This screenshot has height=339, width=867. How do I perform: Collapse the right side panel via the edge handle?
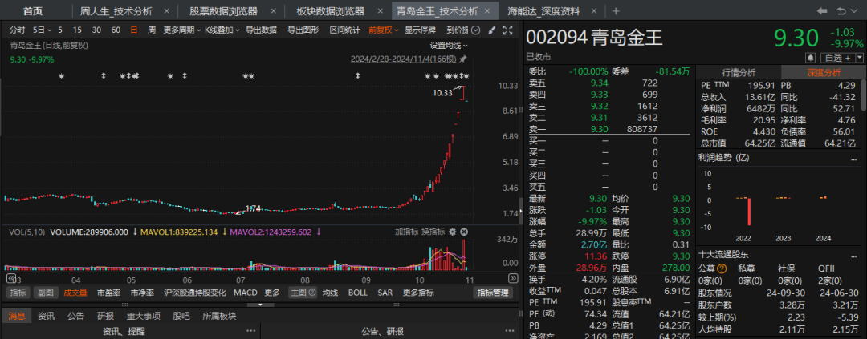(x=522, y=212)
